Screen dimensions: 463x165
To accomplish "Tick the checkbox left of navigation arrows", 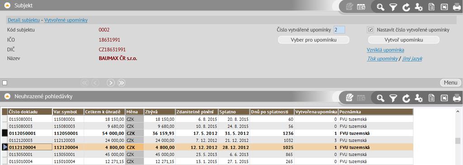I will pyautogui.click(x=5, y=83).
